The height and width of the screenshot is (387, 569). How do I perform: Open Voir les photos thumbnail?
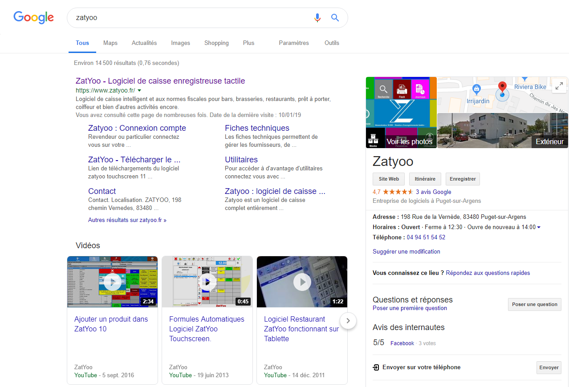[401, 113]
